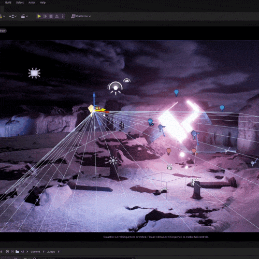Click the Eject button in play controls
The width and height of the screenshot is (259, 259).
click(x=57, y=16)
